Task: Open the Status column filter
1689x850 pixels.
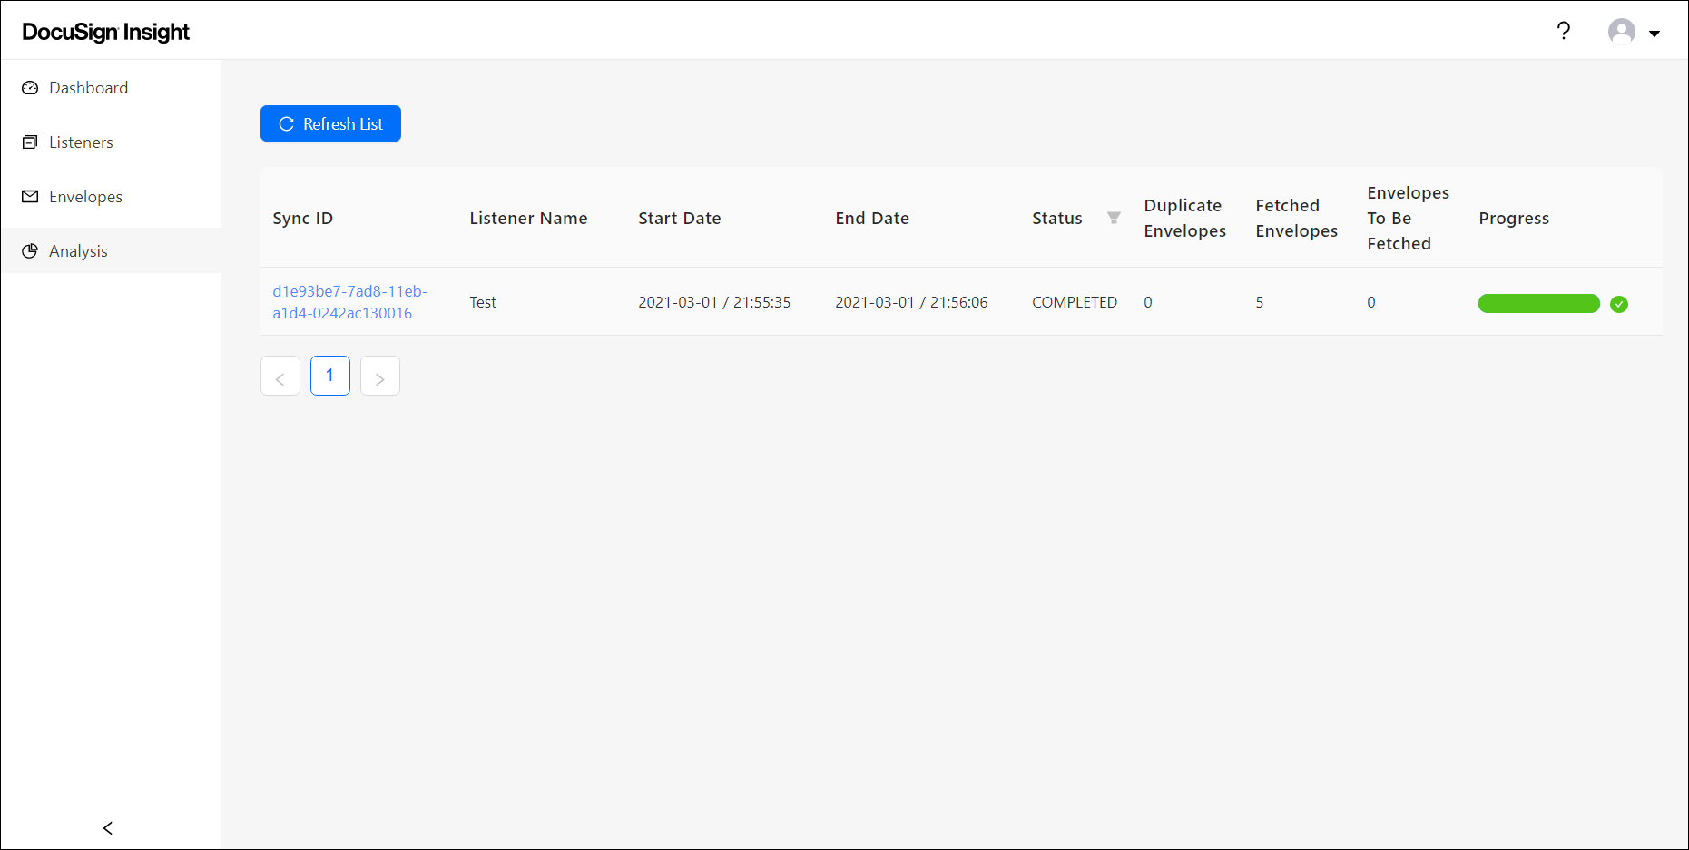Action: click(1114, 218)
